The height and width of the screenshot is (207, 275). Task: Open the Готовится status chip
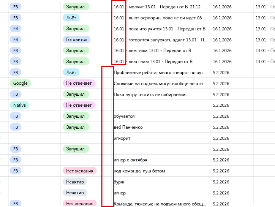coord(76,40)
